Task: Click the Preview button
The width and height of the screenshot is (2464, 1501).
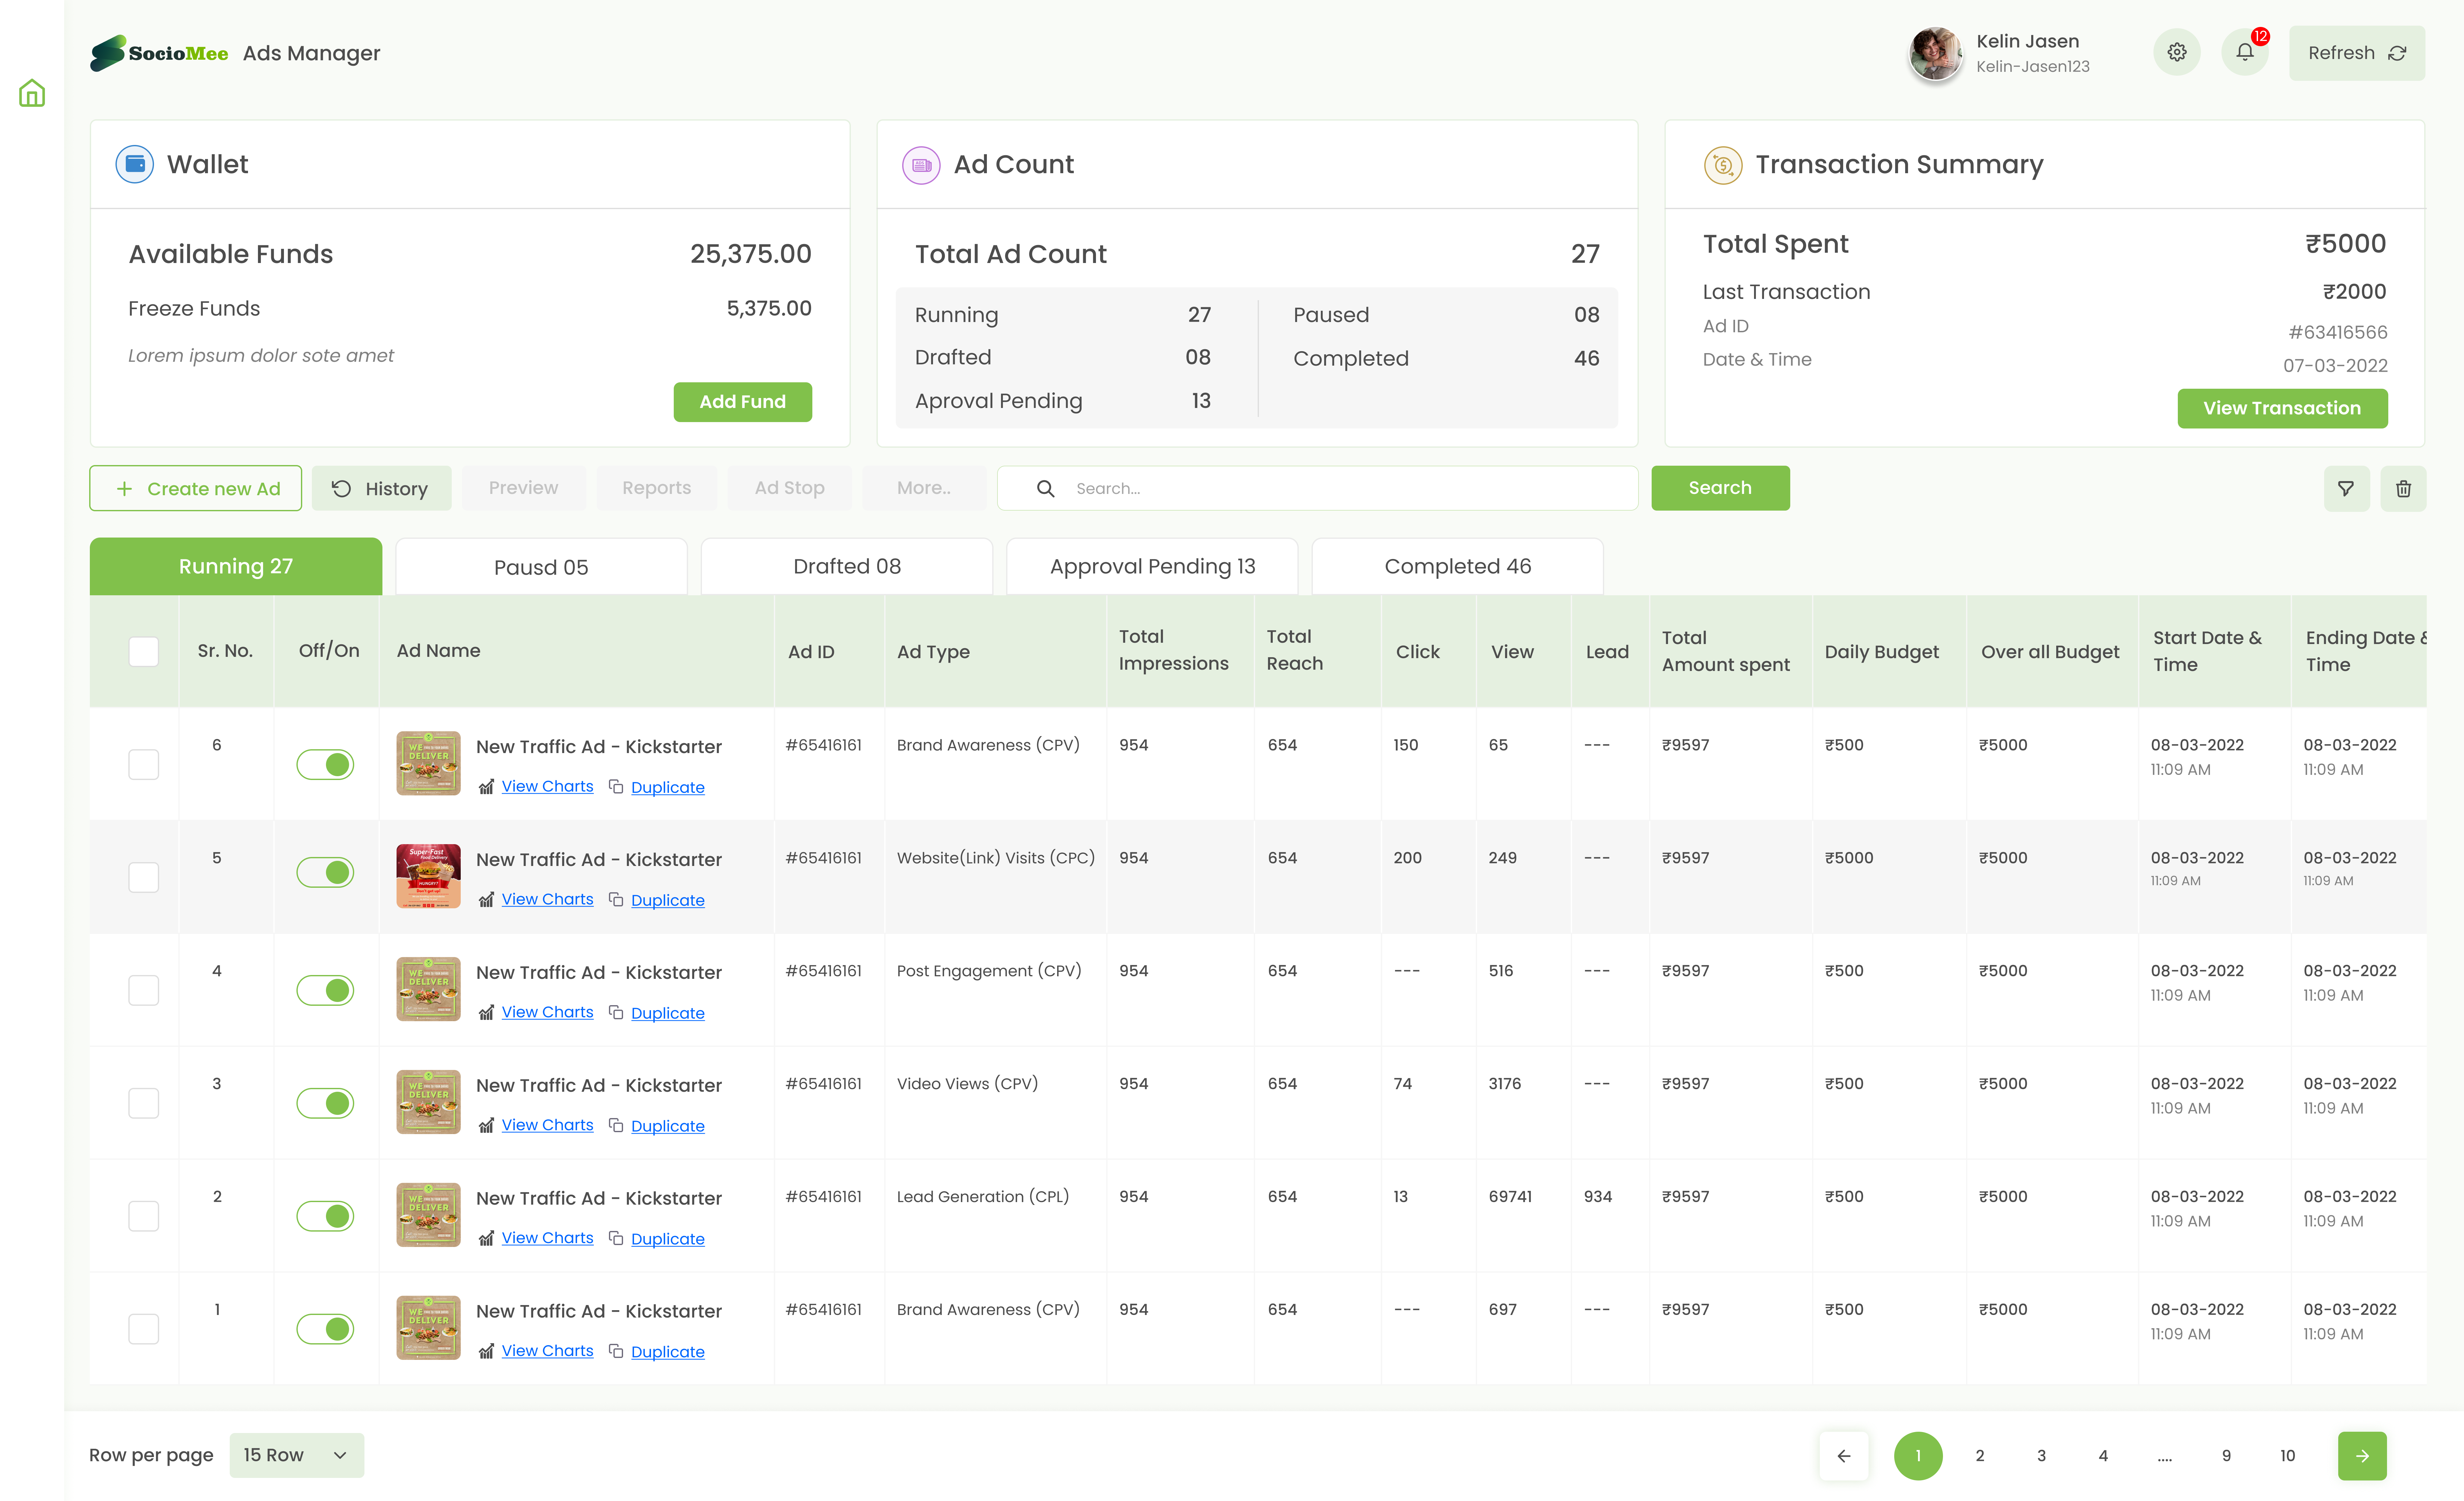Action: [x=524, y=488]
